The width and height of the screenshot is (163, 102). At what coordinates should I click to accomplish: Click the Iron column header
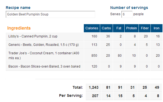(156, 28)
